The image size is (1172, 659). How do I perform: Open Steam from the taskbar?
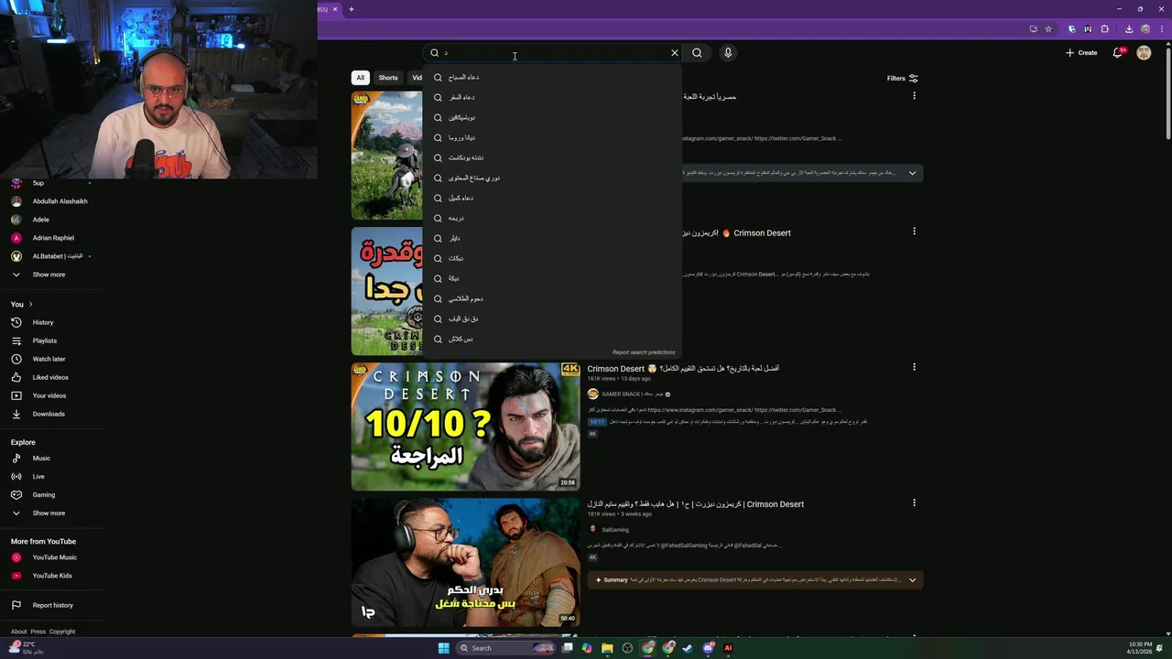(688, 648)
